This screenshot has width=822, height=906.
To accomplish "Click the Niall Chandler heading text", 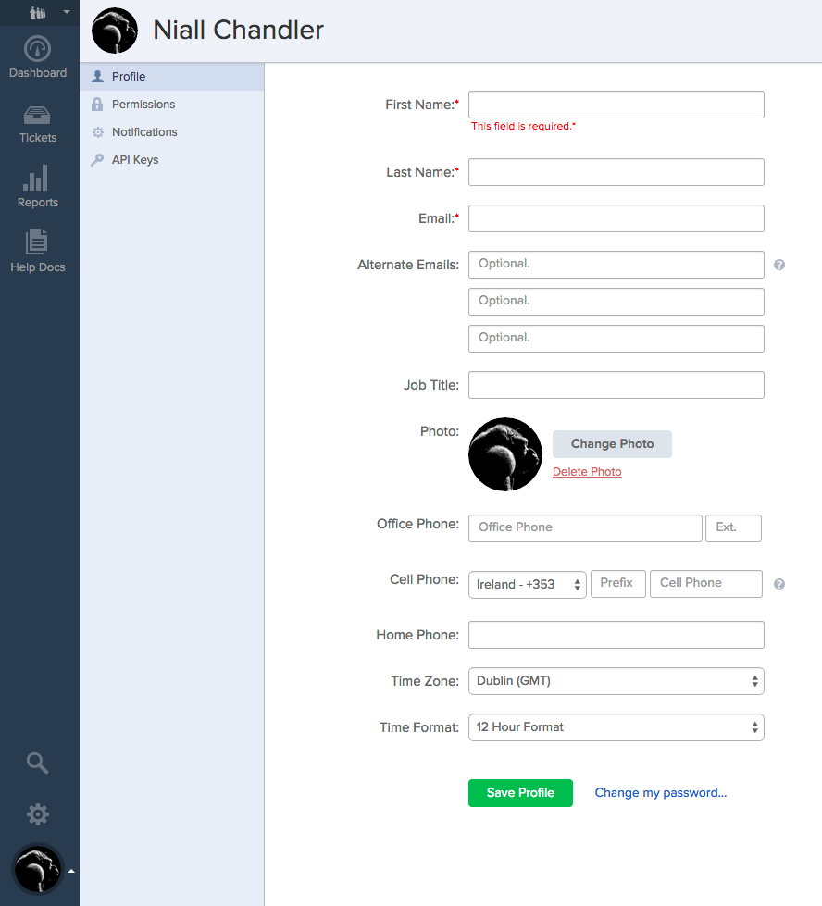I will 238,30.
